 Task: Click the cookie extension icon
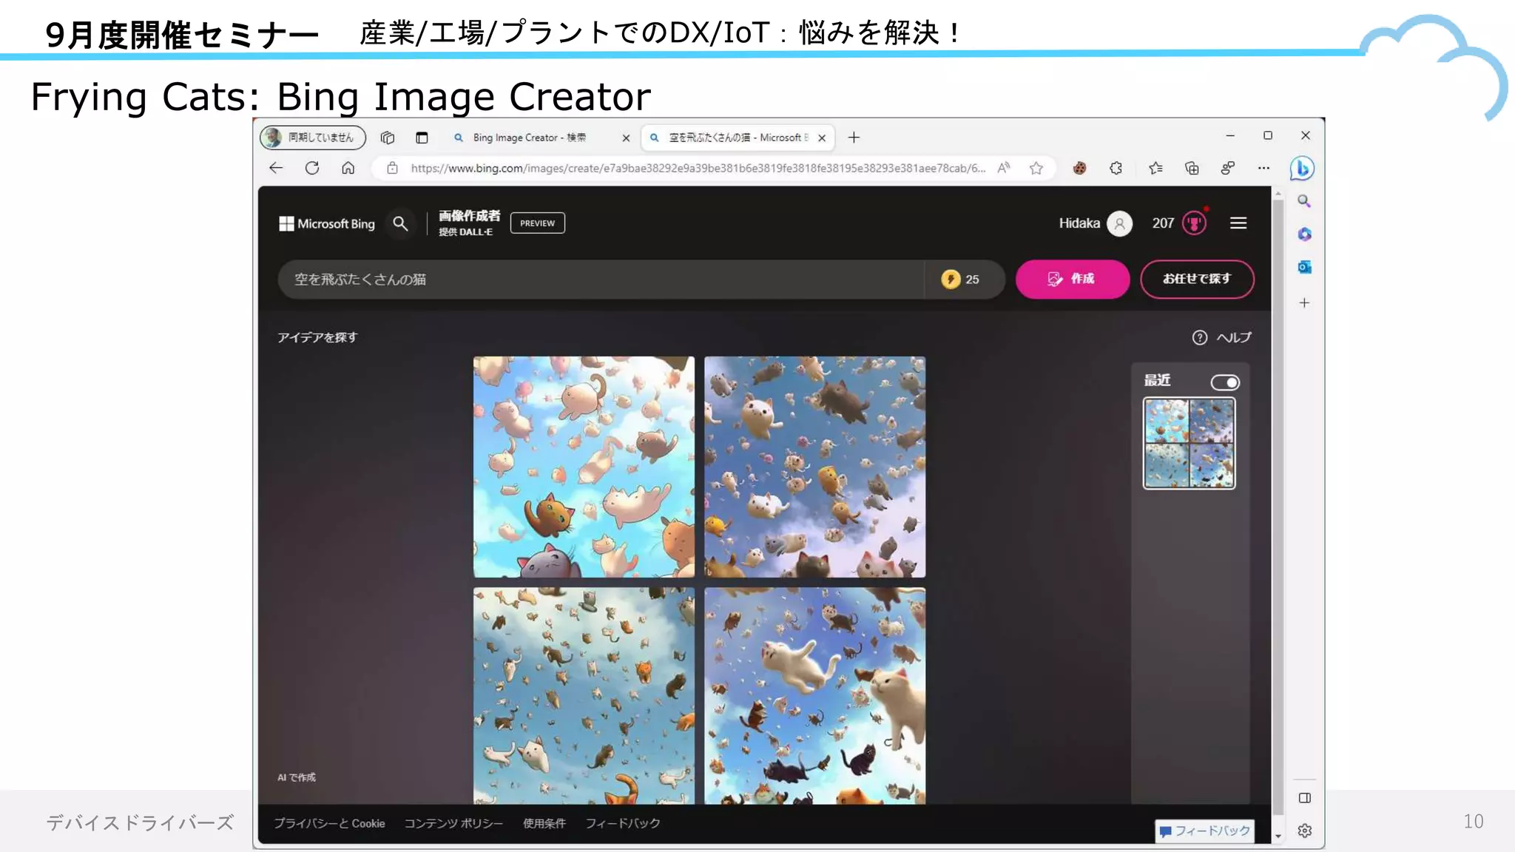coord(1079,168)
